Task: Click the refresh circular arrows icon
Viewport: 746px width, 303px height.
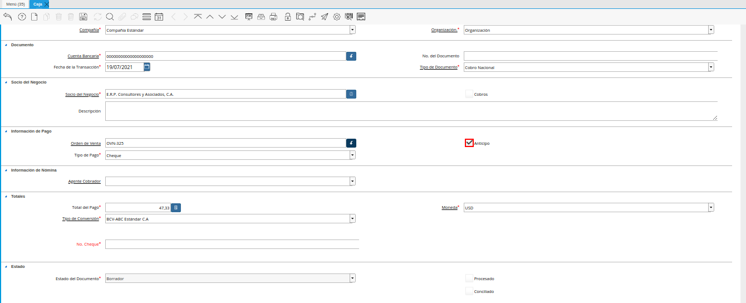Action: pyautogui.click(x=98, y=17)
